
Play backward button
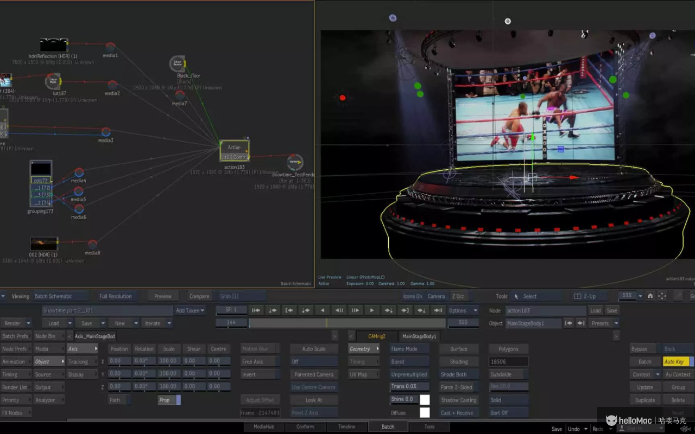[x=323, y=310]
